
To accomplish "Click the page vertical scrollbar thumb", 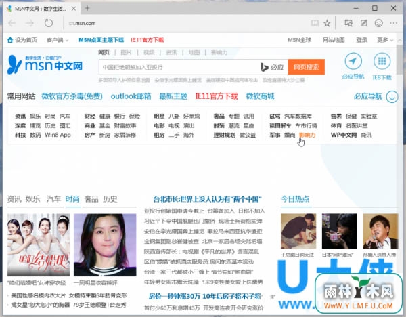I will click(399, 60).
